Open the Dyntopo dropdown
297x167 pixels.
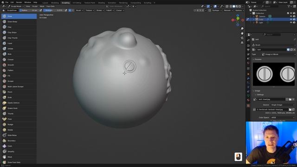(x=217, y=10)
